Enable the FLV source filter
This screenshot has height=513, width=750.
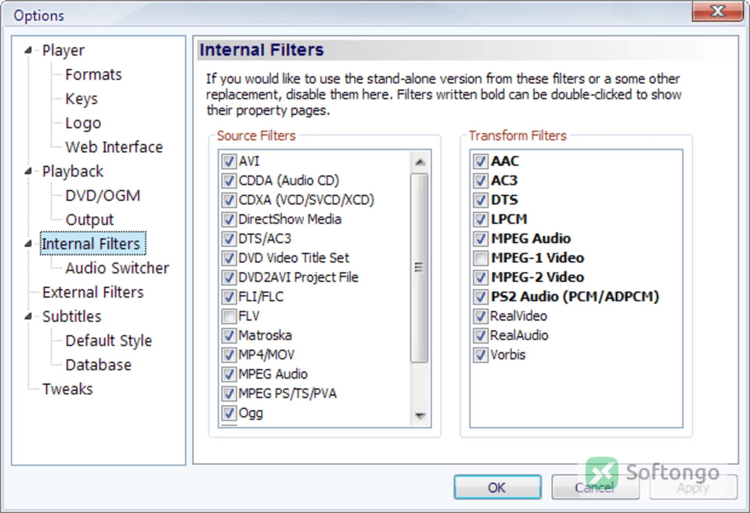coord(229,316)
